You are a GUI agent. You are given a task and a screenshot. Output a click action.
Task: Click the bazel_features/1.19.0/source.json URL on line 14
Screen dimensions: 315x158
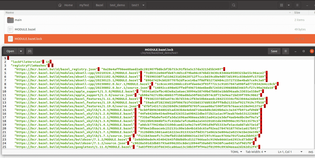[x=76, y=106]
